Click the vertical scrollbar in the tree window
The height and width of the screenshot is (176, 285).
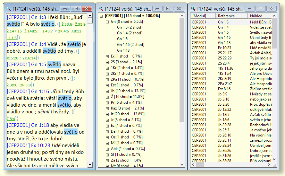point(182,71)
